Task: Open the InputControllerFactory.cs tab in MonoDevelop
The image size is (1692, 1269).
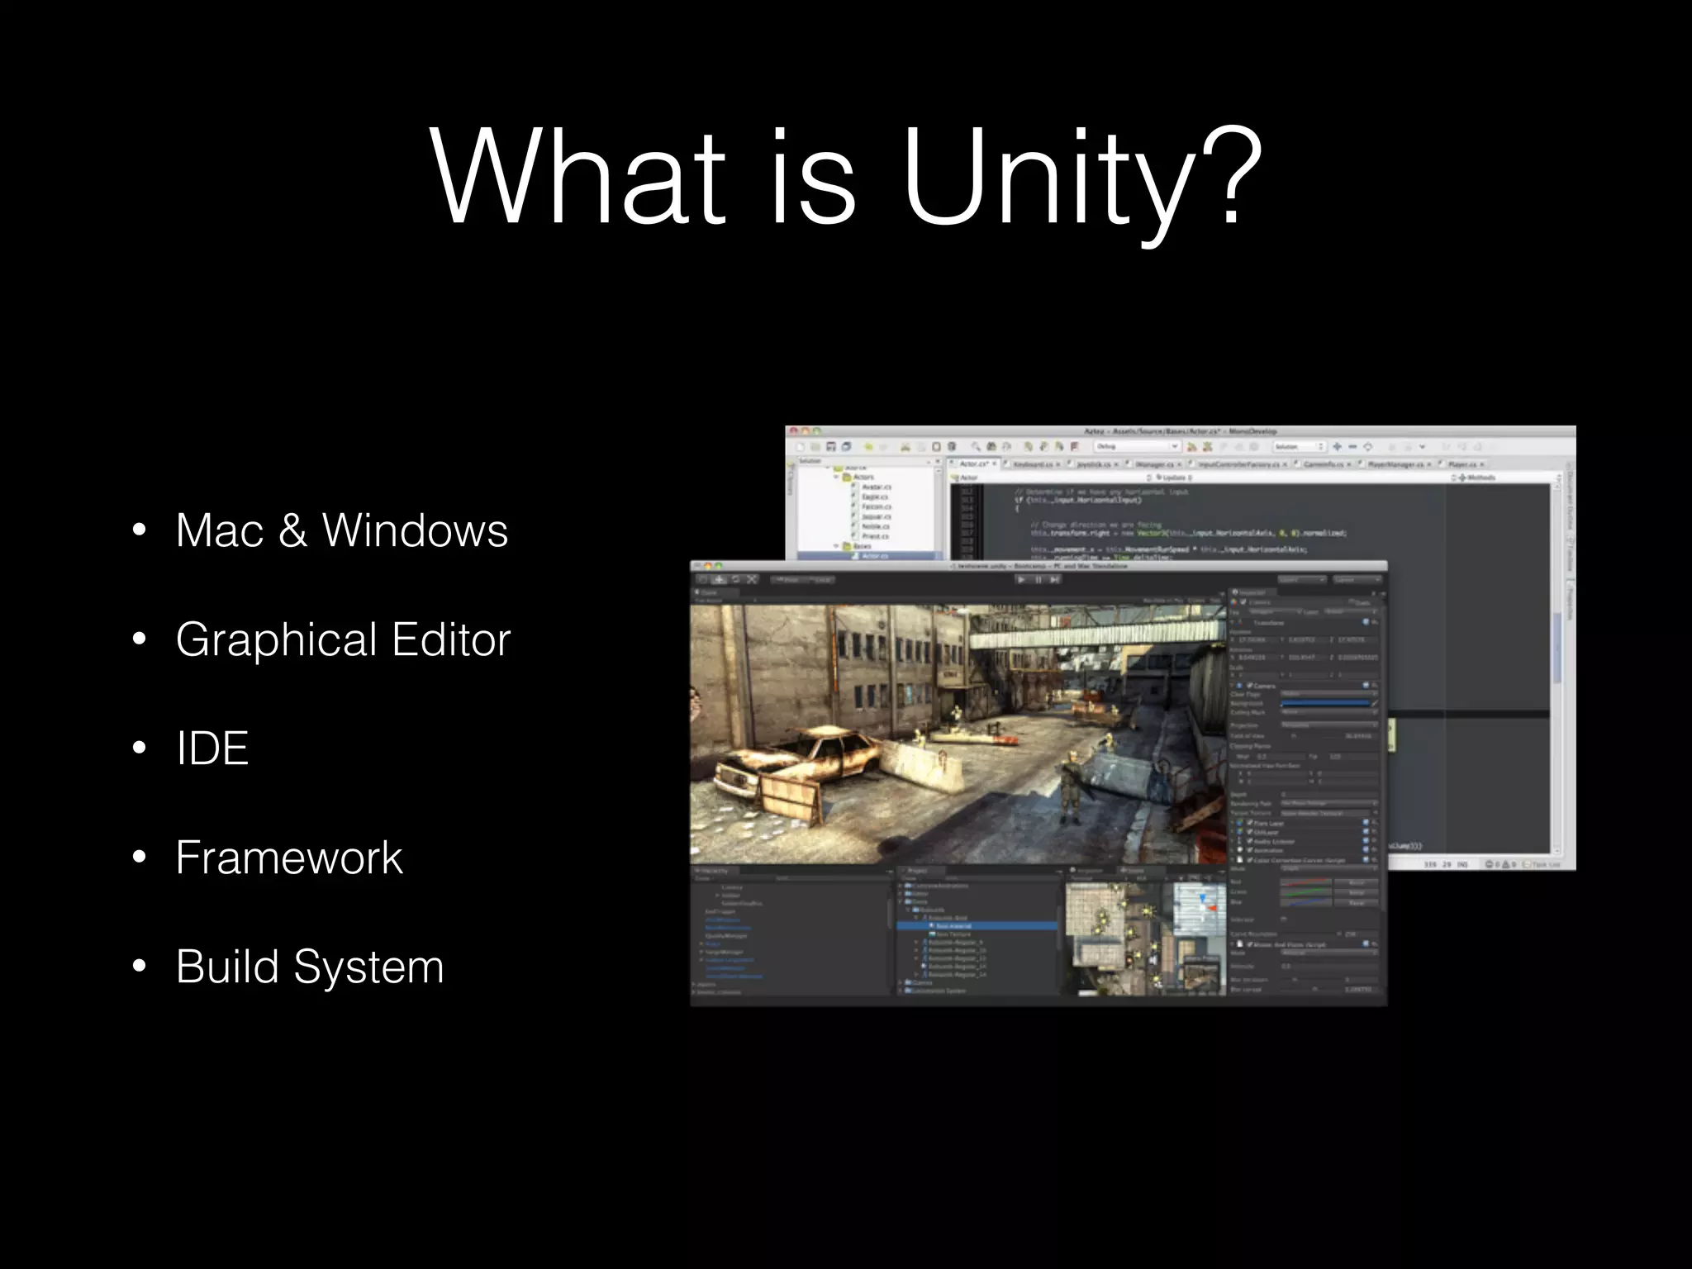Action: pos(1239,464)
